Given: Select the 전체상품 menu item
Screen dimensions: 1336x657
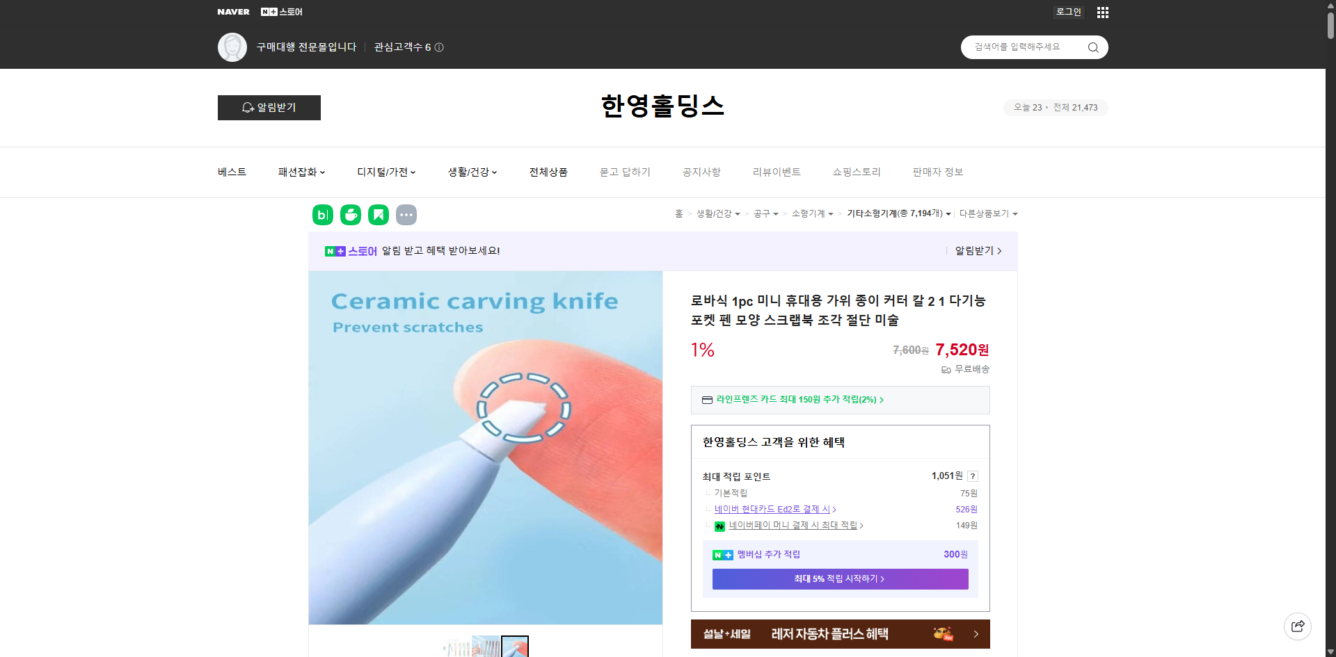Looking at the screenshot, I should (x=548, y=172).
